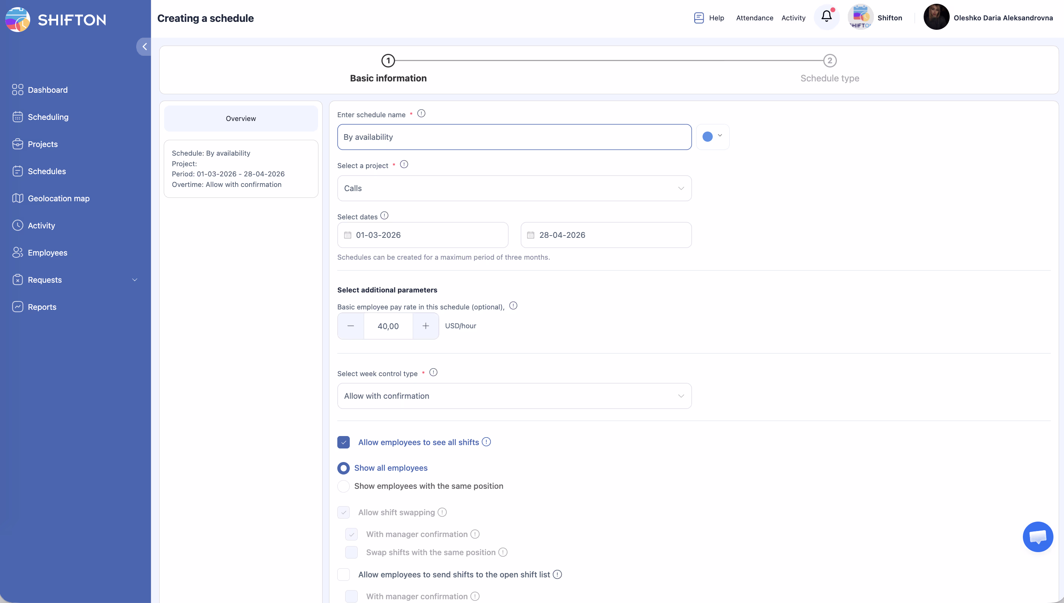The height and width of the screenshot is (603, 1064).
Task: Click the Overview button
Action: coord(241,118)
